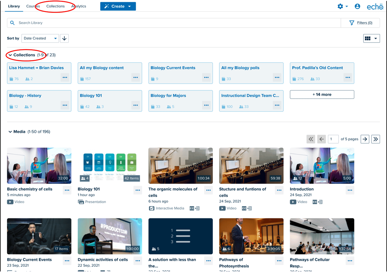This screenshot has width=387, height=273.
Task: Show the 14 more collections
Action: click(322, 94)
